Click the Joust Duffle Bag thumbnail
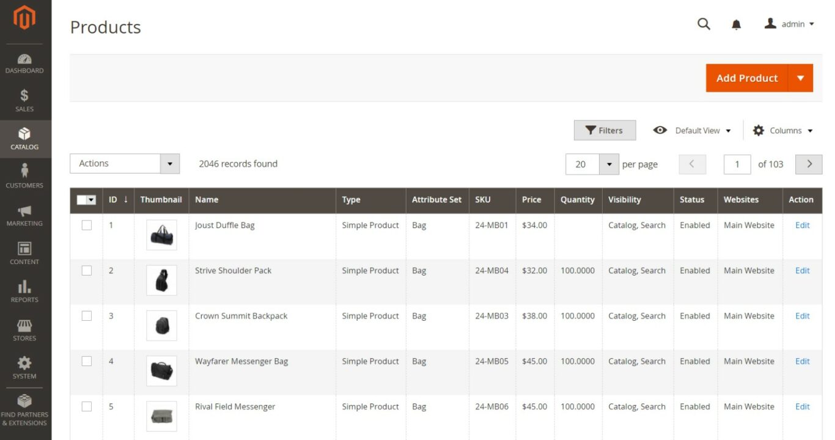Viewport: 835px width, 440px height. (161, 235)
